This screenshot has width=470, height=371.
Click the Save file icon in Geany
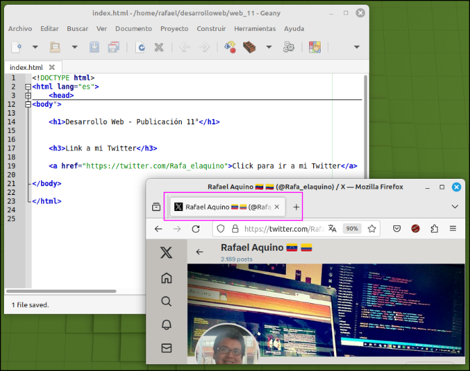(94, 47)
